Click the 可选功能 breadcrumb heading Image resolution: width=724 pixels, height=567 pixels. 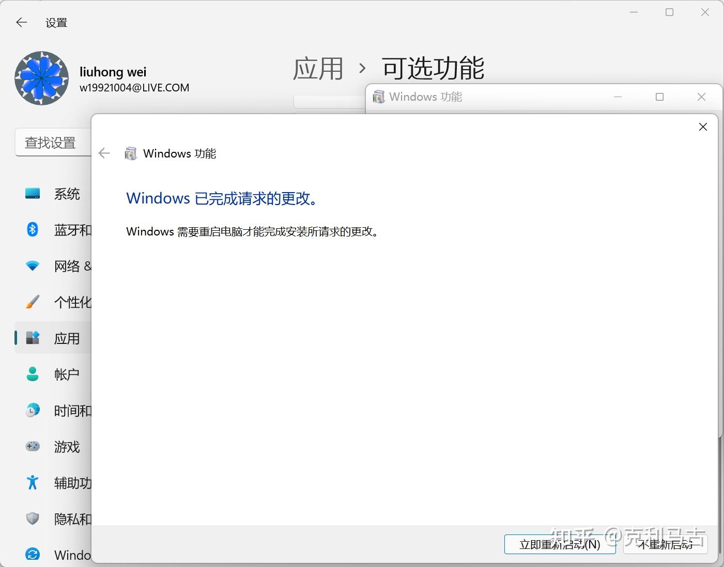pyautogui.click(x=433, y=68)
